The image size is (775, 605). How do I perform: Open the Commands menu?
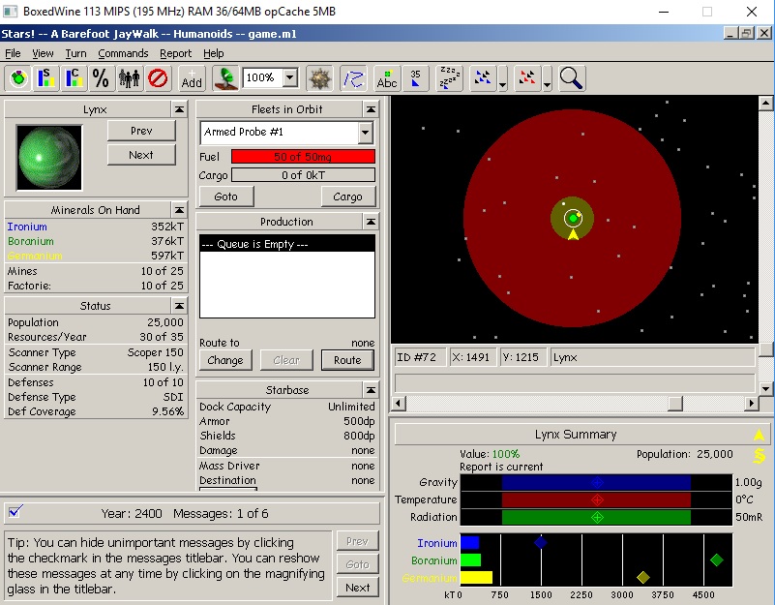[123, 53]
